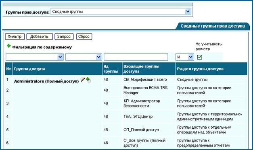Select Administrators (Полный доступ) group name
This screenshot has width=253, height=150.
(46, 81)
